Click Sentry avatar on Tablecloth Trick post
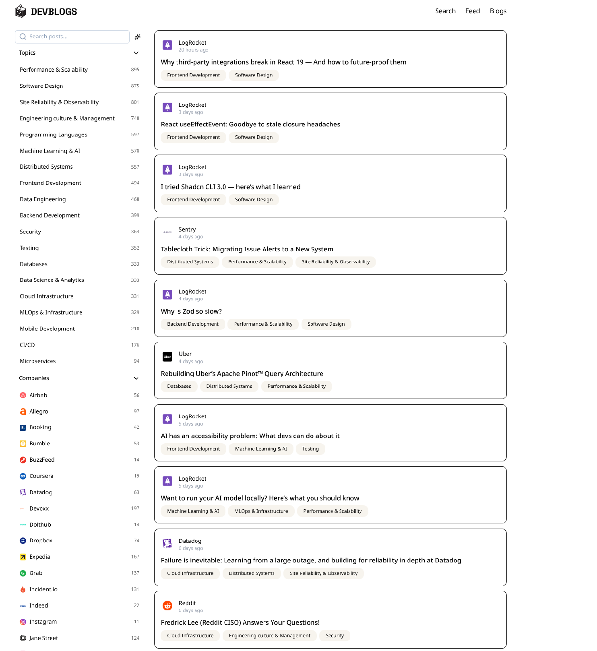This screenshot has width=597, height=651. click(x=167, y=232)
